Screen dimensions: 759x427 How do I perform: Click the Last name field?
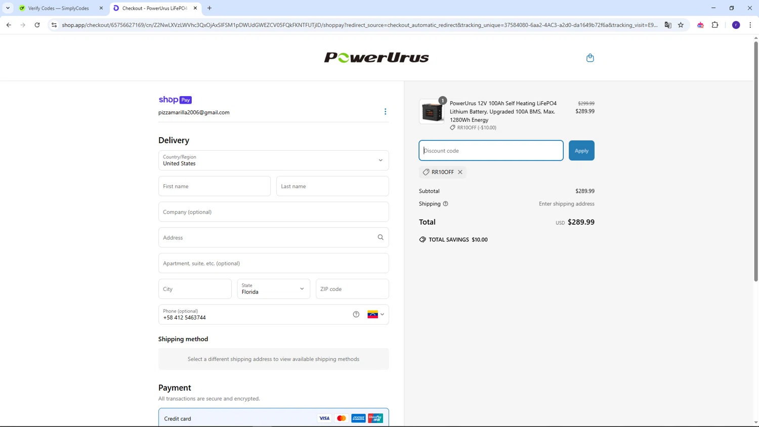[332, 186]
